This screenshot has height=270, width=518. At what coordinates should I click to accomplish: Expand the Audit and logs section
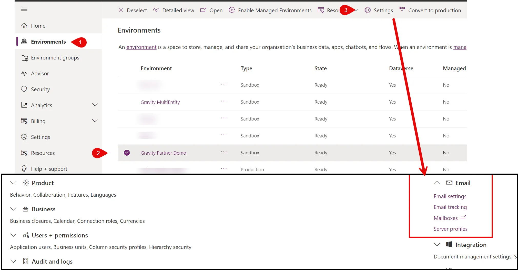tap(13, 261)
